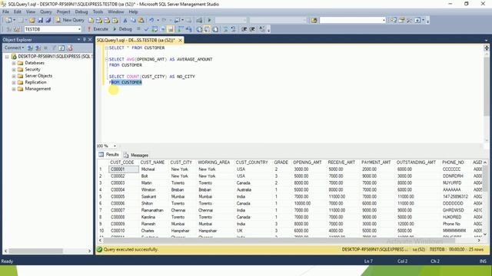
Task: Disconnect server in Object Explorer toolbar
Action: coord(38,48)
